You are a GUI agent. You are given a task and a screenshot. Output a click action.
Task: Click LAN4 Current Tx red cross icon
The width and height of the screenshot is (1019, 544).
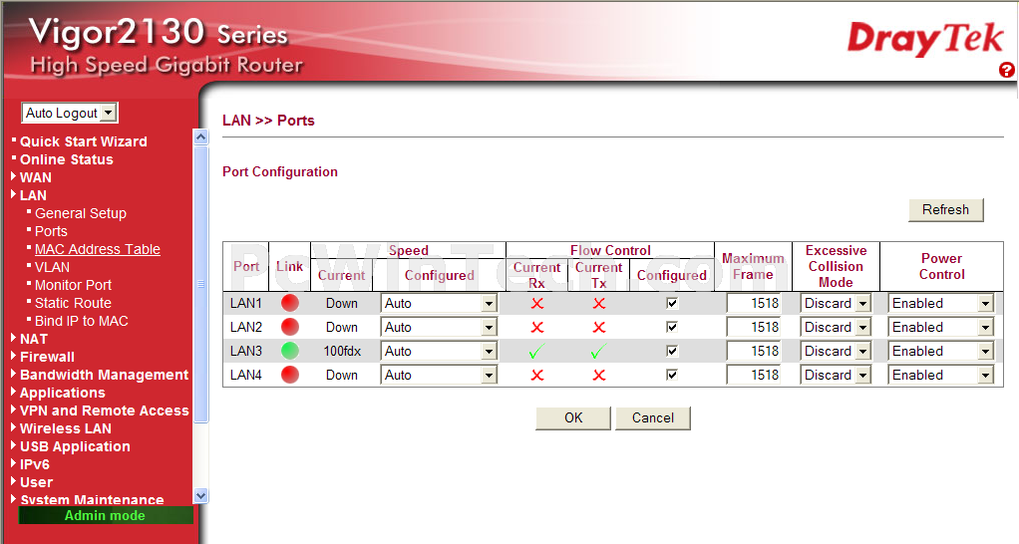point(599,376)
